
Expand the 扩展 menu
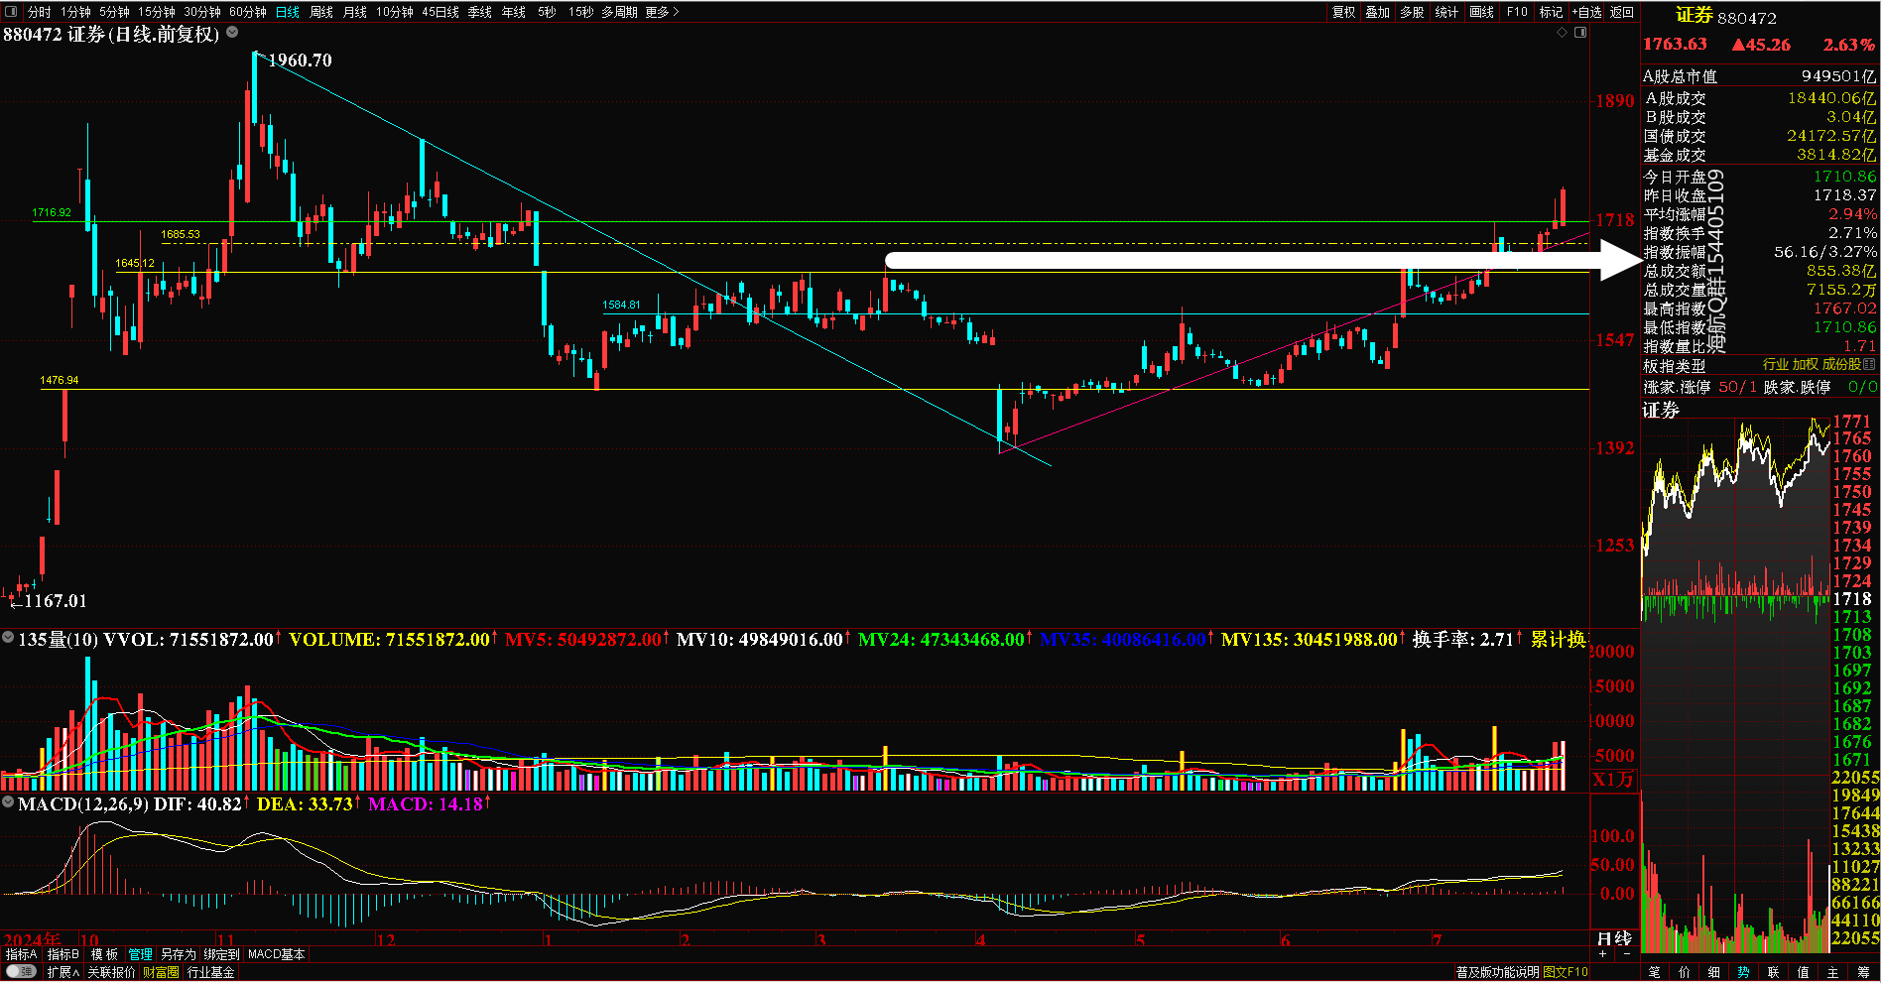(x=63, y=972)
